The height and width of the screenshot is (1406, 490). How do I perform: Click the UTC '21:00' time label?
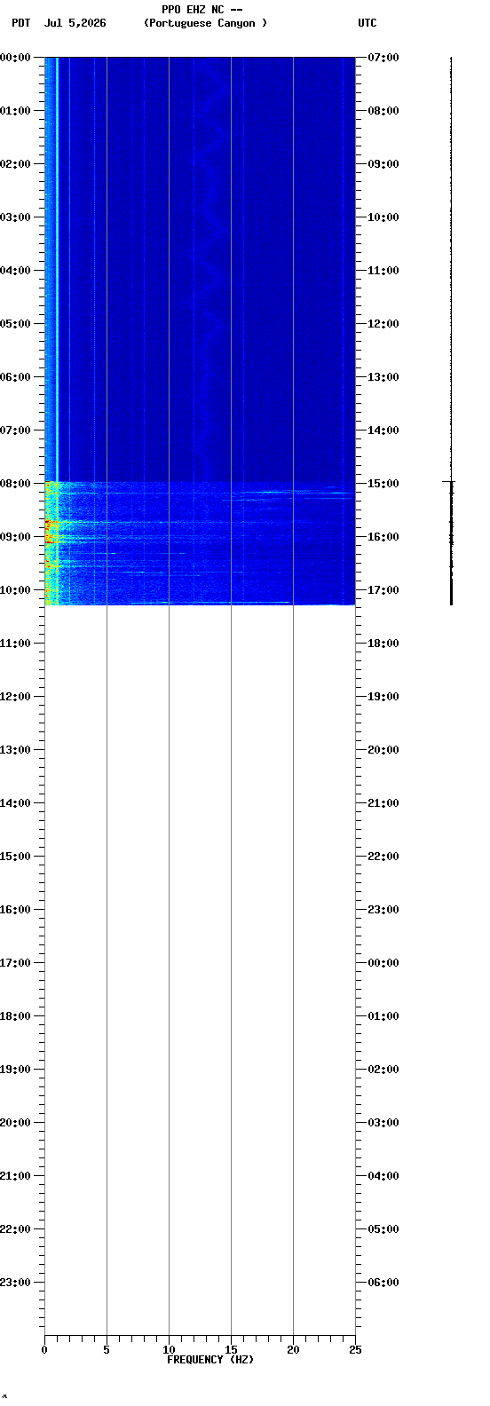pos(383,803)
